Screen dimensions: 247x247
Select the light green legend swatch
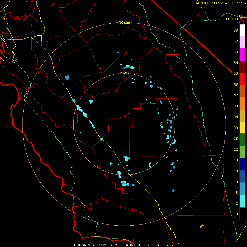242,152
